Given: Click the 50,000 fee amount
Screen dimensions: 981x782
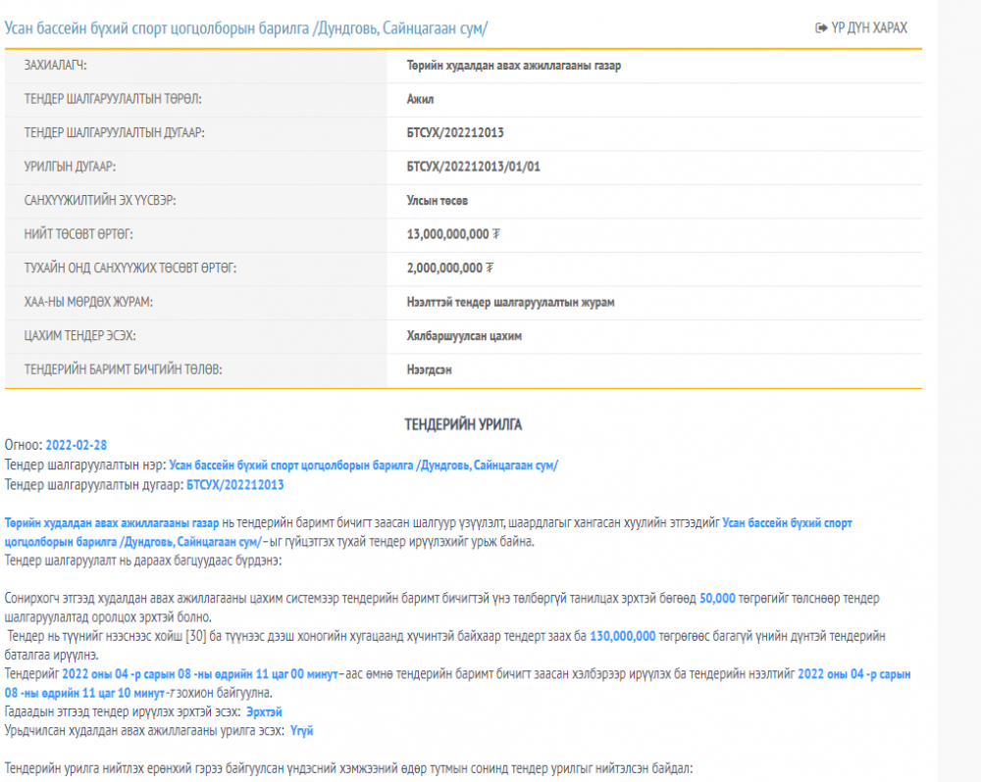Looking at the screenshot, I should [718, 599].
